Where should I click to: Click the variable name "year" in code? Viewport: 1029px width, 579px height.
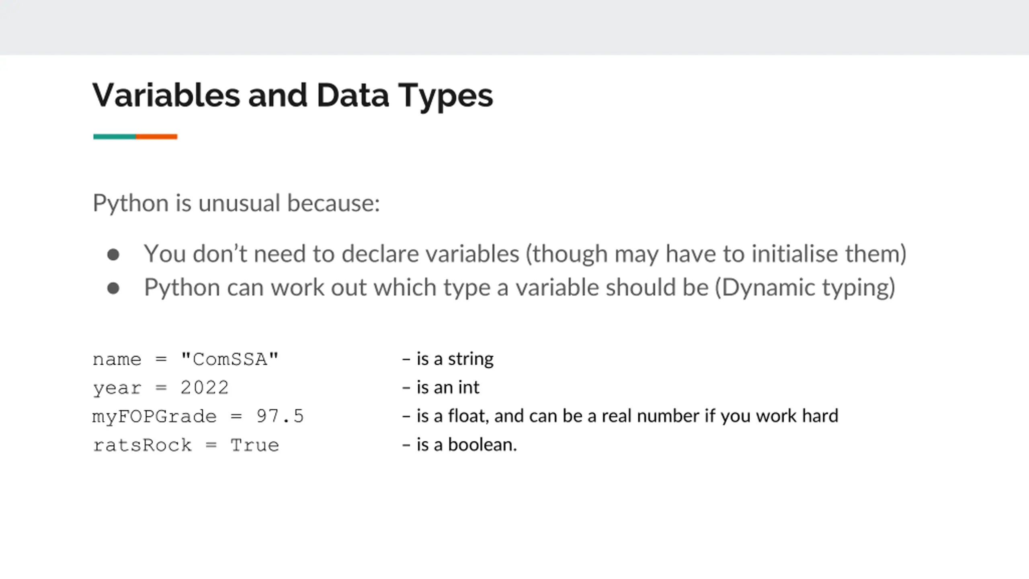117,388
